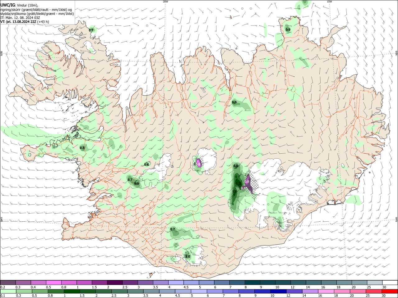Click the 15W longitude label
Viewport: 398px width, 298px height.
click(x=329, y=2)
